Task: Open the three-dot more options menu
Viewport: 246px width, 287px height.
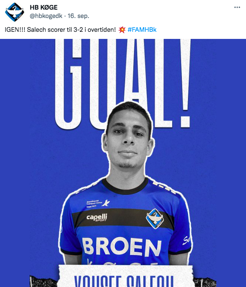Action: point(237,8)
